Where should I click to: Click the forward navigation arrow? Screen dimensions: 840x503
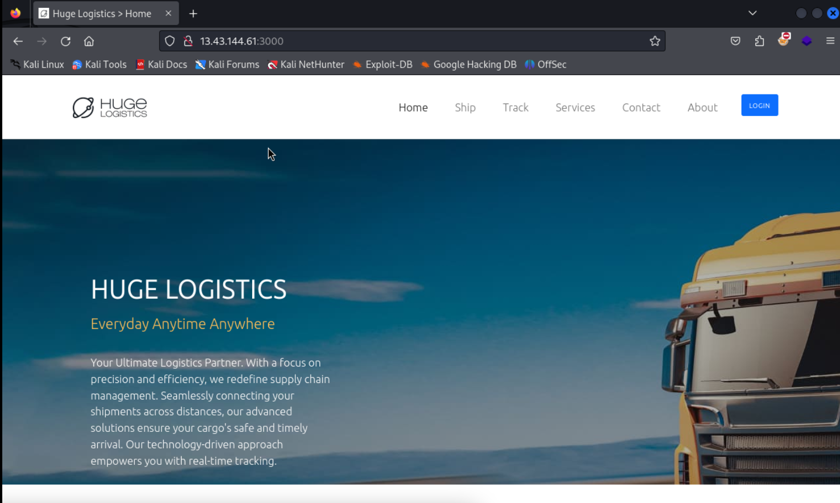coord(42,41)
